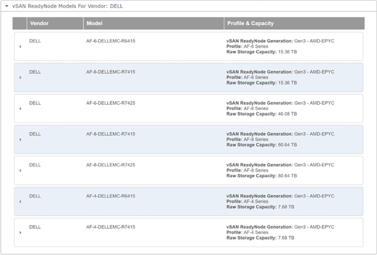Viewport: 377px width, 255px height.
Task: Click the Vendor column header
Action: [55, 23]
